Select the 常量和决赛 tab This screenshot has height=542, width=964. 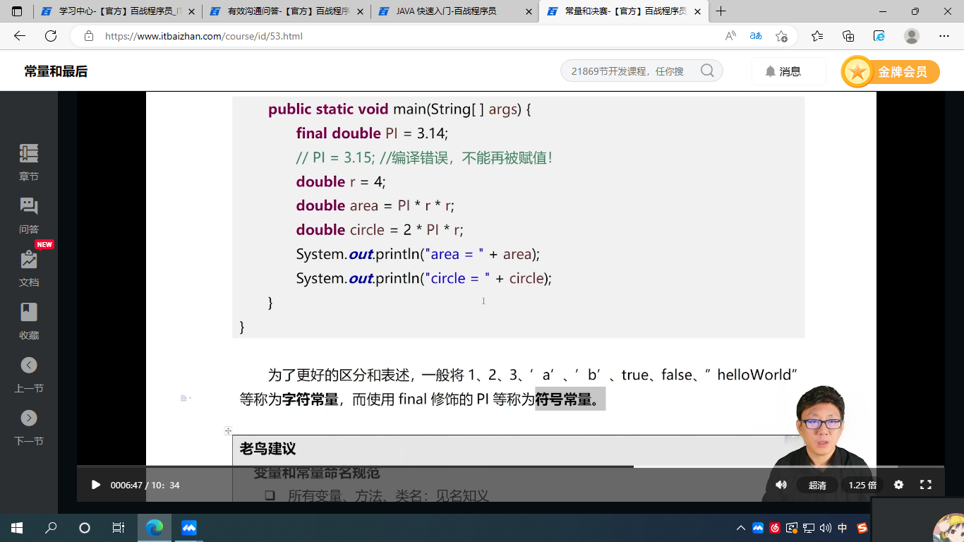pyautogui.click(x=624, y=11)
